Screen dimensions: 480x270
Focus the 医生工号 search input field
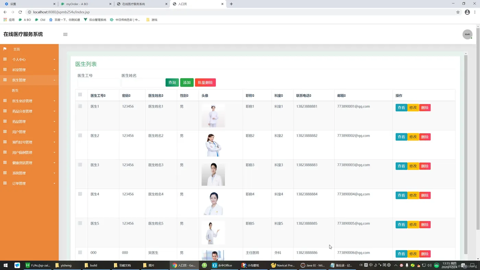tap(99, 83)
